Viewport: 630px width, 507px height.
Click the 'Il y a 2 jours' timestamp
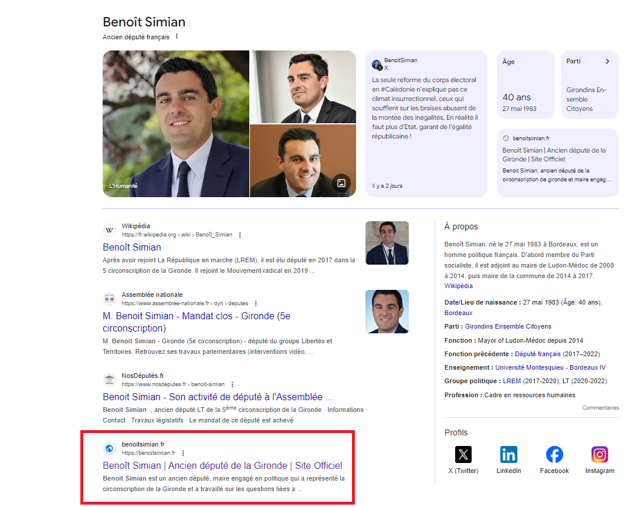[x=387, y=186]
